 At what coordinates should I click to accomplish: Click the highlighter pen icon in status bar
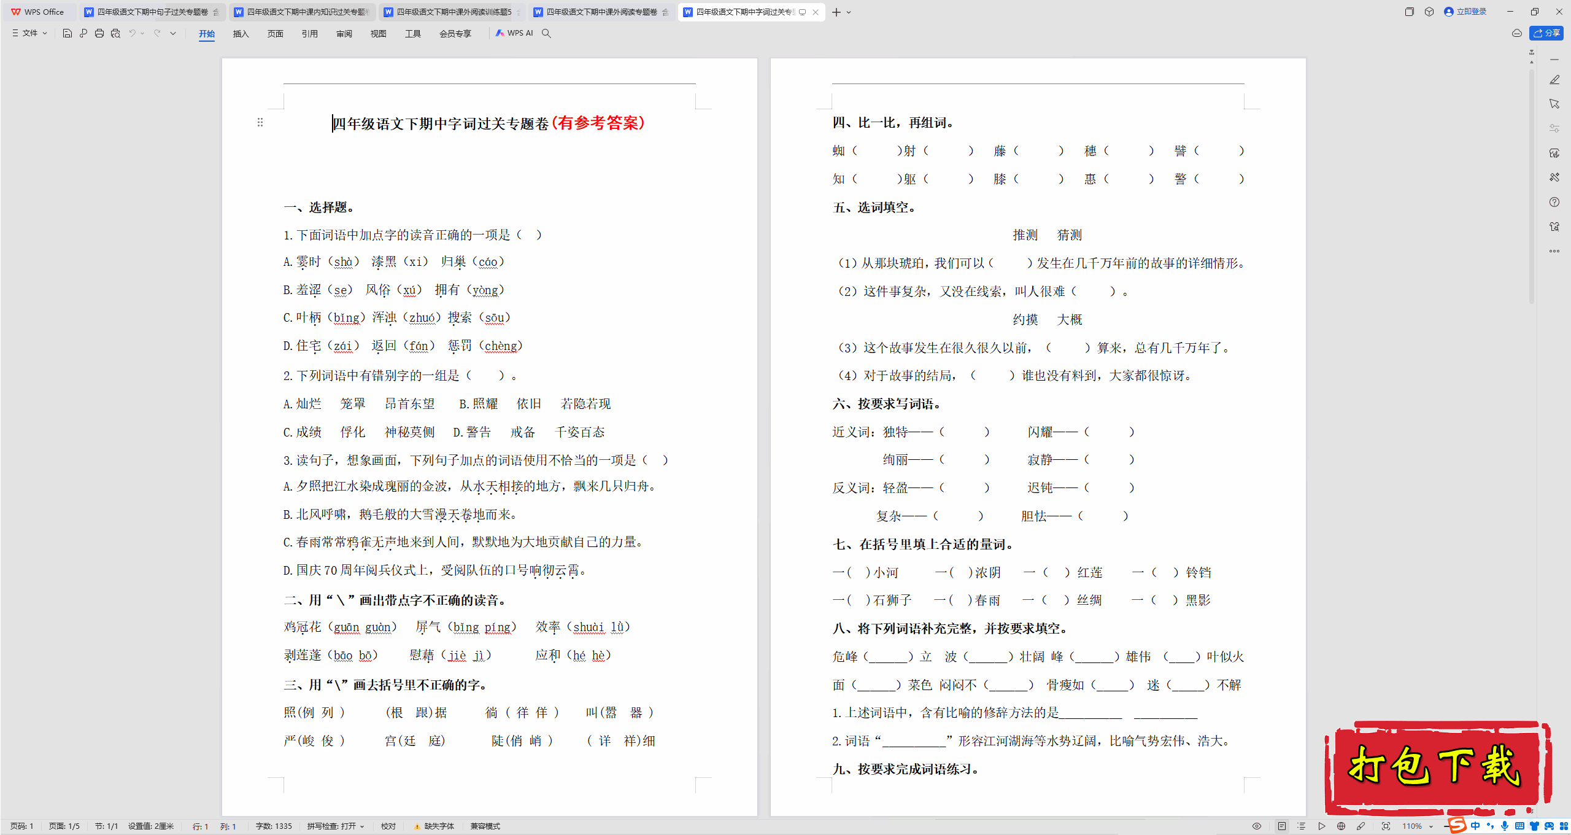coord(1361,826)
